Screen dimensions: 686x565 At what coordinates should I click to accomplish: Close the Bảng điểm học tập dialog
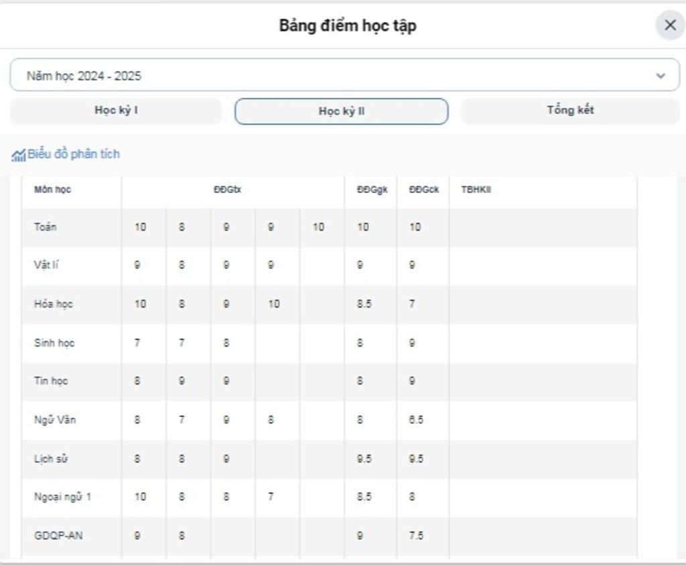pyautogui.click(x=670, y=25)
